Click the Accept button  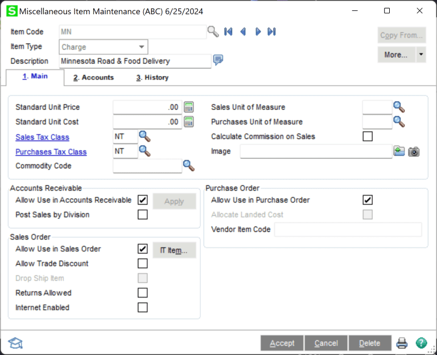(x=282, y=343)
